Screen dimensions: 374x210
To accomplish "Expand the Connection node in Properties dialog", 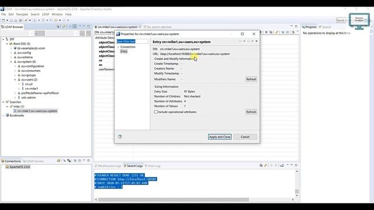I will pyautogui.click(x=118, y=47).
